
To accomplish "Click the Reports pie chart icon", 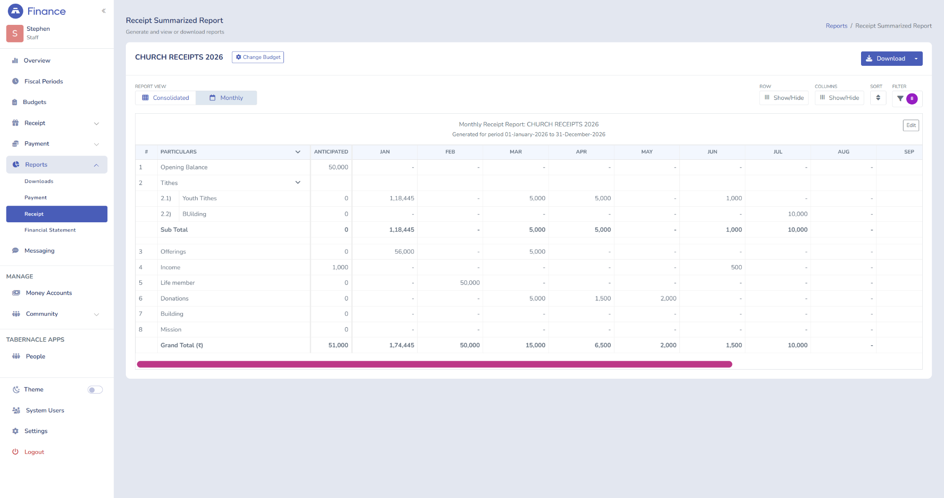I will [x=16, y=164].
